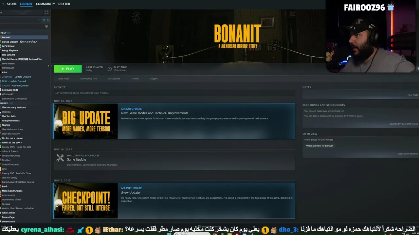The height and width of the screenshot is (235, 419).
Task: Select The Bathhouse Restored Ver. entry
Action: (22, 59)
